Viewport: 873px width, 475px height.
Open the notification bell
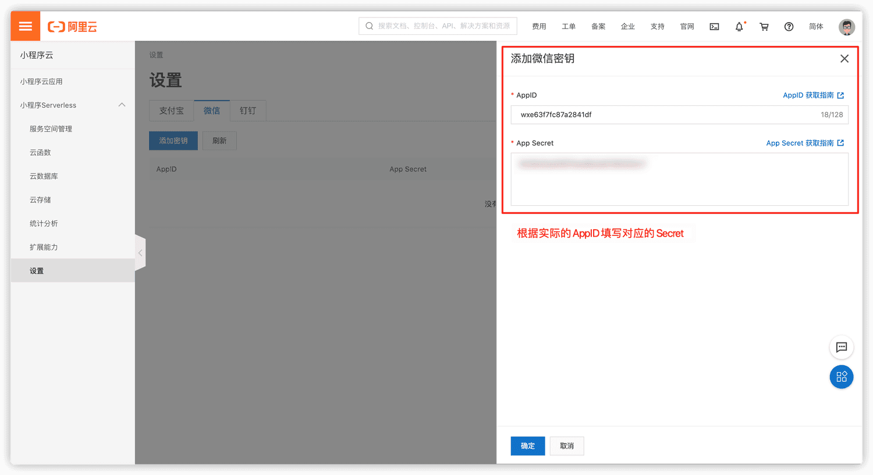click(739, 27)
